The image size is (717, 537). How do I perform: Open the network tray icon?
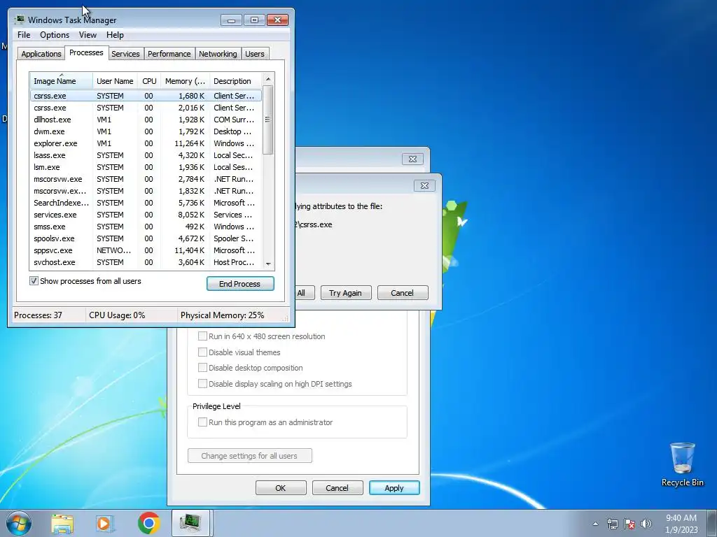coord(612,524)
